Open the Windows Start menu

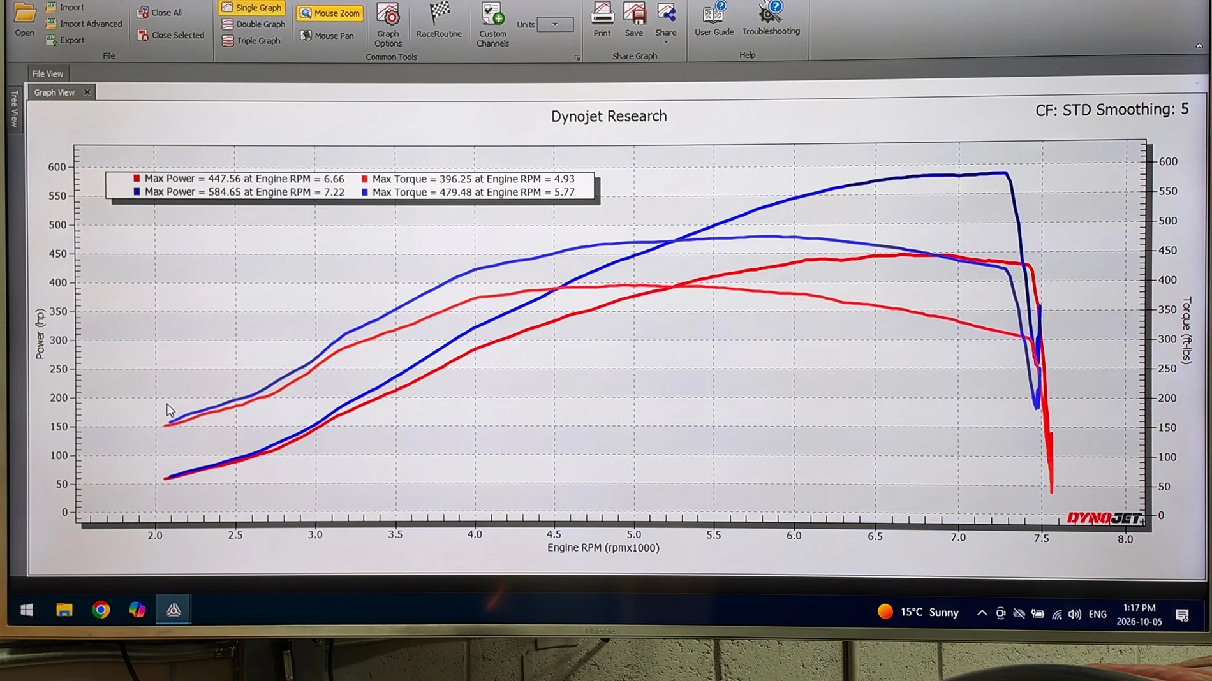27,610
